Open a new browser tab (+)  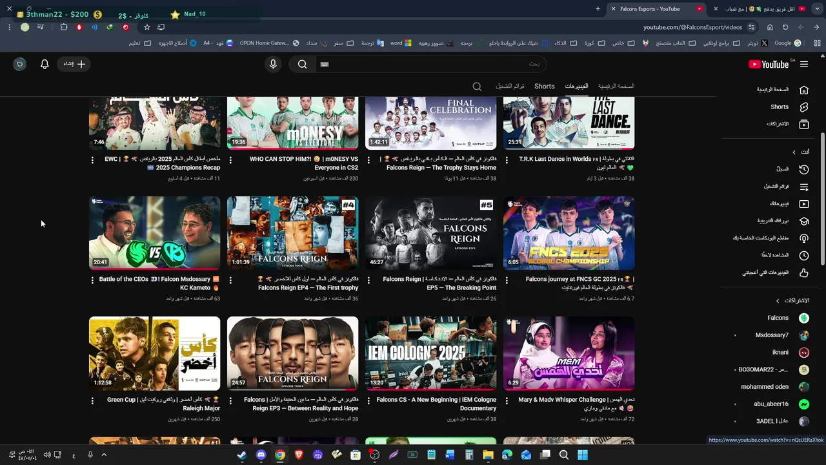pyautogui.click(x=598, y=9)
